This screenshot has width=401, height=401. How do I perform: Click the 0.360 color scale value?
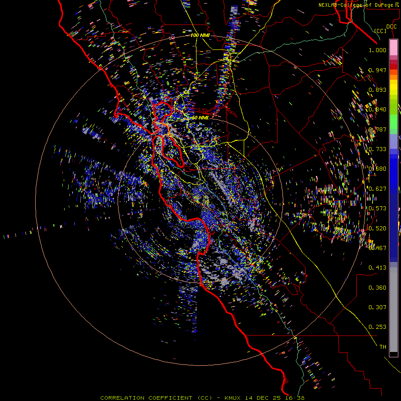pyautogui.click(x=377, y=288)
